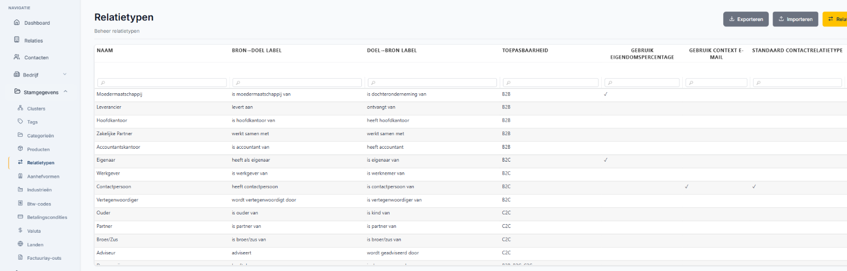The width and height of the screenshot is (847, 271).
Task: Sort by Toepasbaarheid column header
Action: point(525,51)
